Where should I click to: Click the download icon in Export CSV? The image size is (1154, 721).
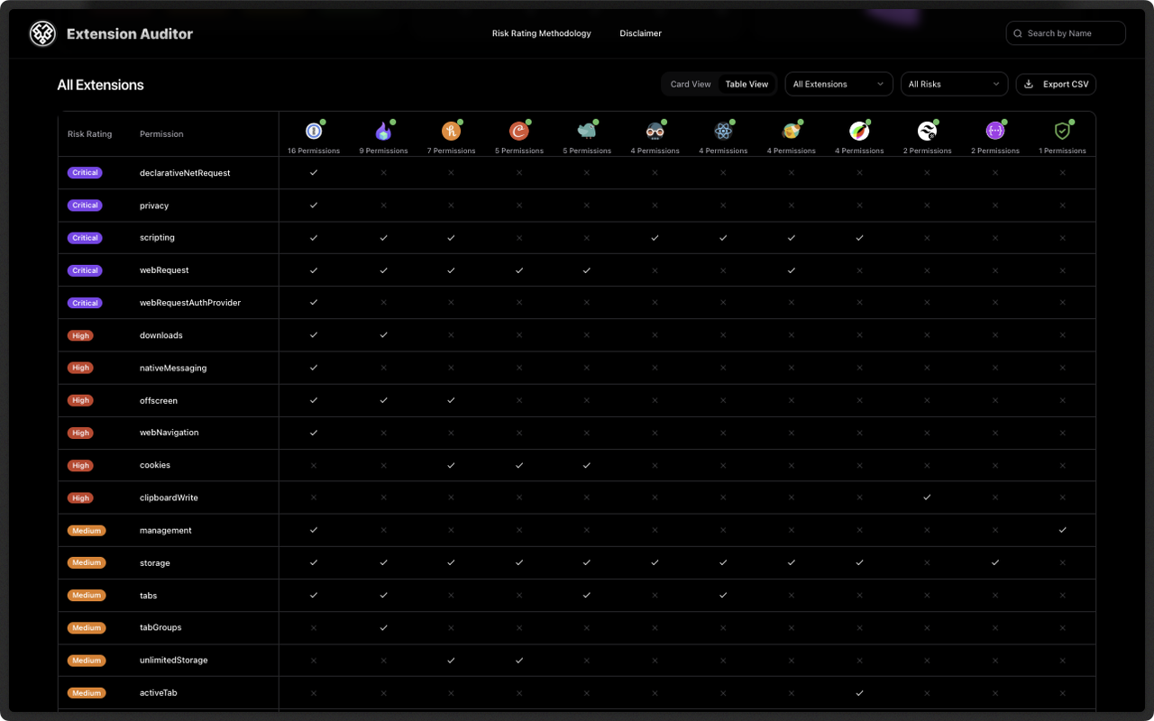pos(1029,84)
